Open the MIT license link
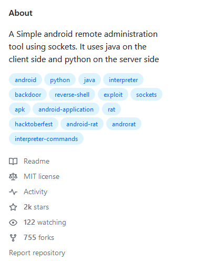215x261 pixels. coord(42,176)
